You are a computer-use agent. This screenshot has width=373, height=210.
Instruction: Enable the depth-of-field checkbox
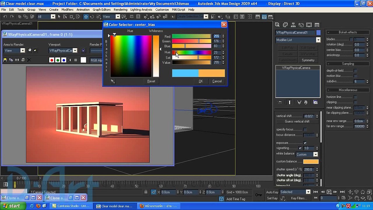pos(355,71)
